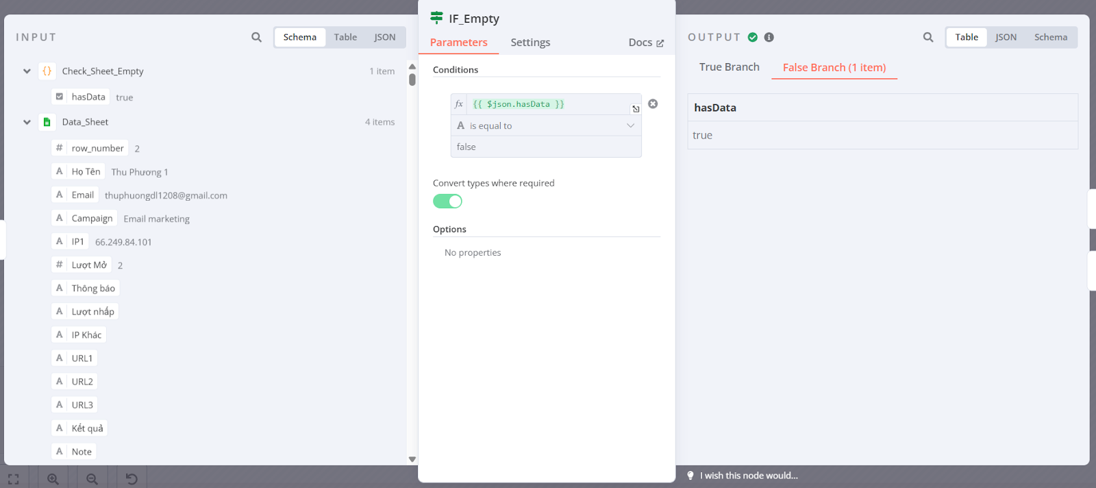Select the URL1 field pill
The width and height of the screenshot is (1096, 488).
tap(74, 358)
